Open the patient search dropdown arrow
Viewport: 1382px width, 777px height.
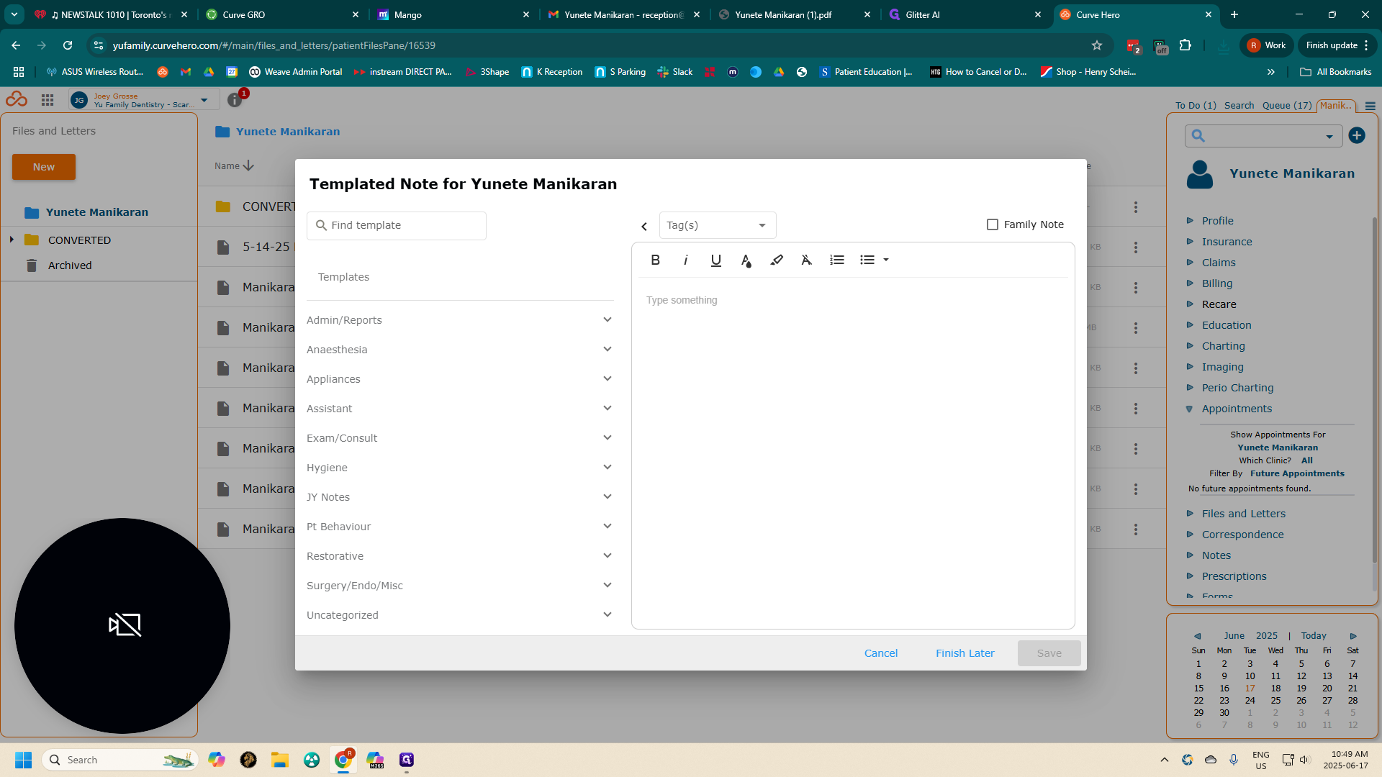pyautogui.click(x=1329, y=137)
